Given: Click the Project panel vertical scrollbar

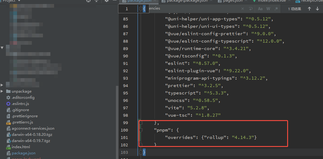Looking at the screenshot, I should [117, 122].
